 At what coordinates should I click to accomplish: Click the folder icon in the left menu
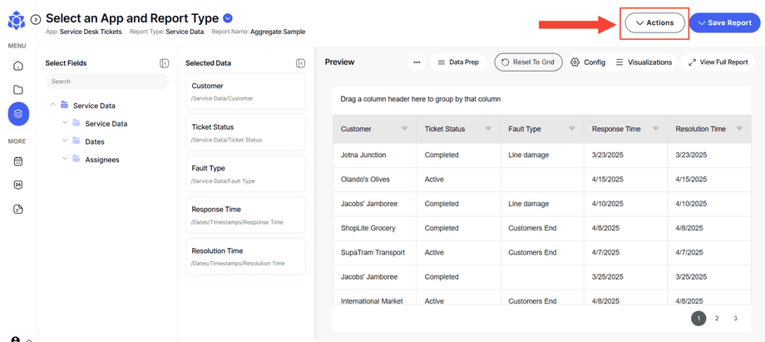tap(18, 90)
